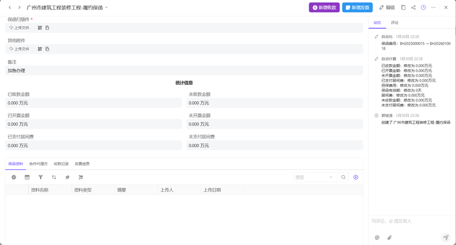Click the QR code icon under 保函扫描件
Viewport: 456px width, 245px height.
(40, 28)
